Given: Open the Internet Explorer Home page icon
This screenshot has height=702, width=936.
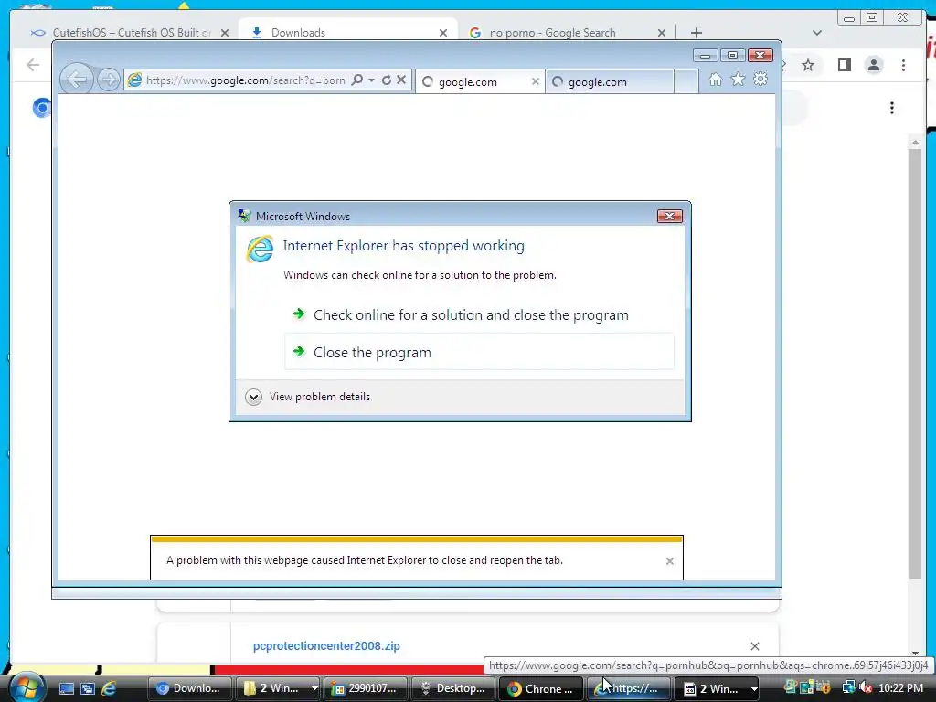Looking at the screenshot, I should (x=715, y=80).
